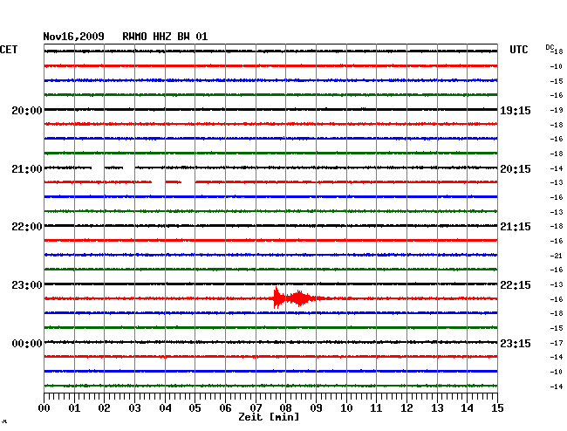Select the 21:00 CET time label
Viewport: 567px width, 431px height.
pyautogui.click(x=27, y=169)
